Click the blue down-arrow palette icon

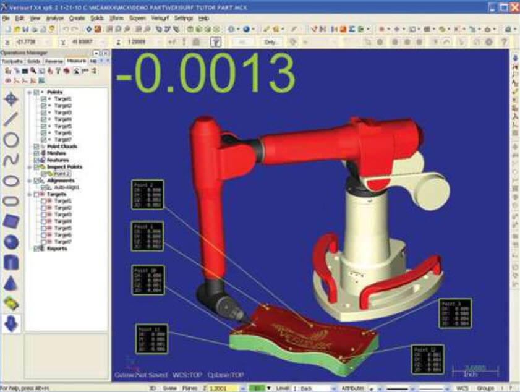pos(11,323)
